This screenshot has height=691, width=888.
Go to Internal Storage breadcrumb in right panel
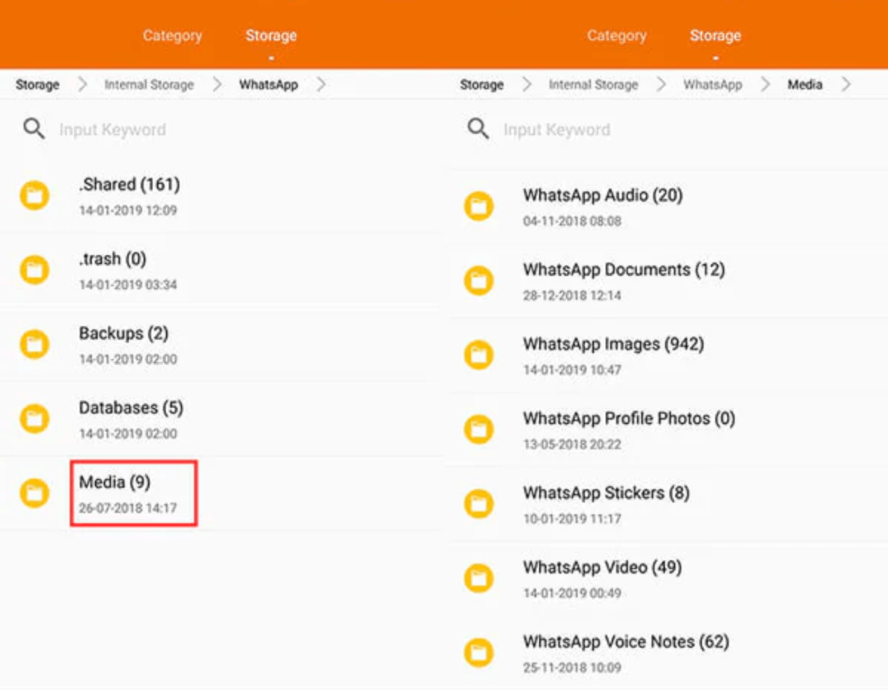[594, 84]
